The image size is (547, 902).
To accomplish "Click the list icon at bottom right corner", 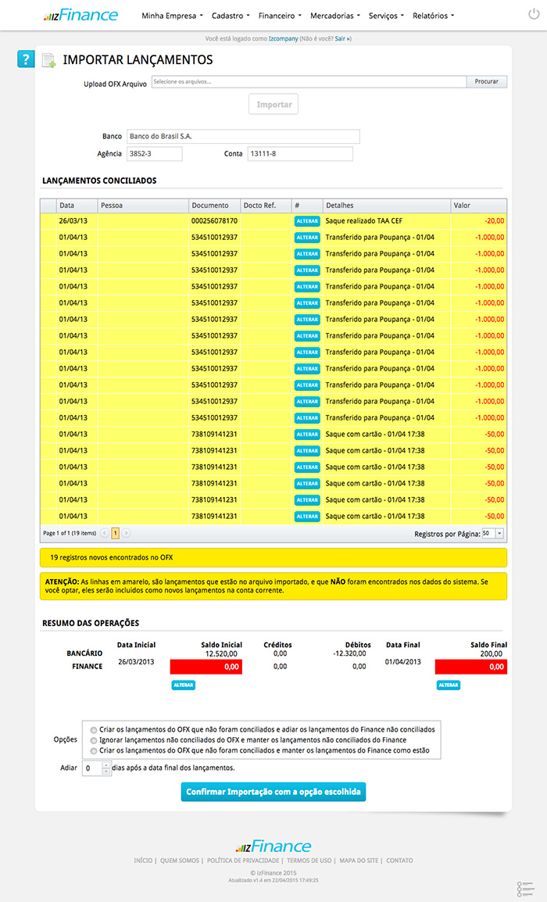I will tap(525, 888).
